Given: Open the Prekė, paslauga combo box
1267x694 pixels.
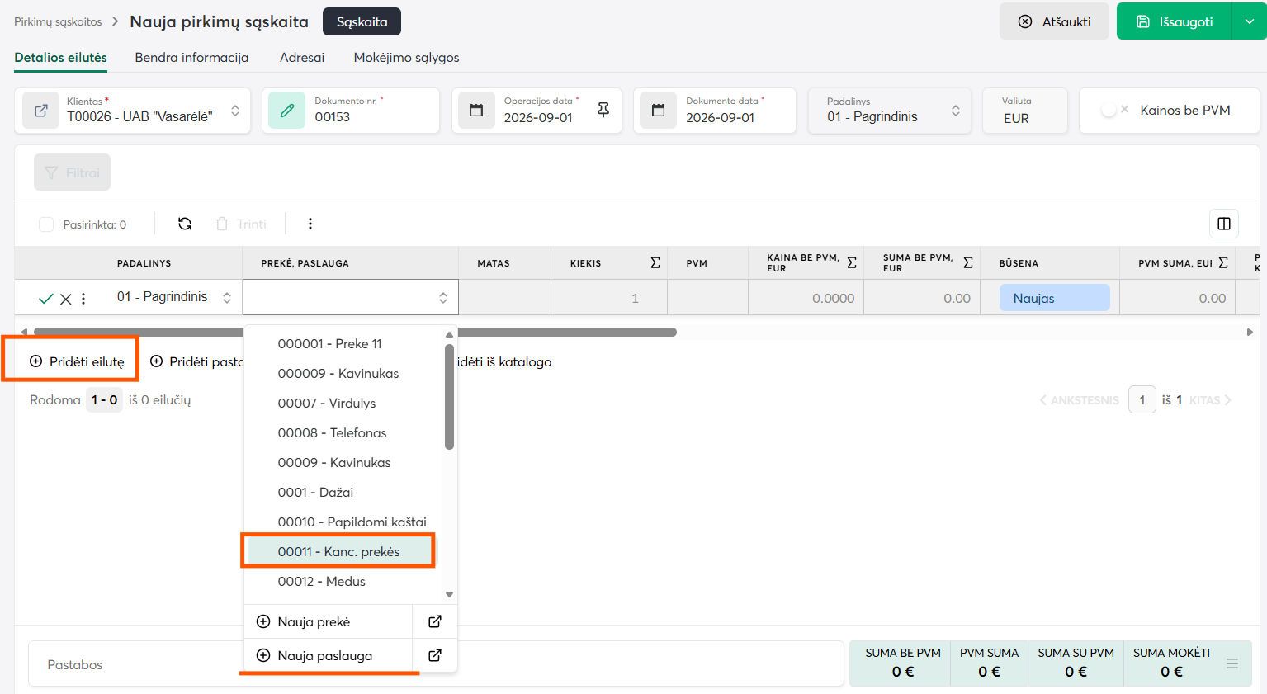Looking at the screenshot, I should [351, 297].
